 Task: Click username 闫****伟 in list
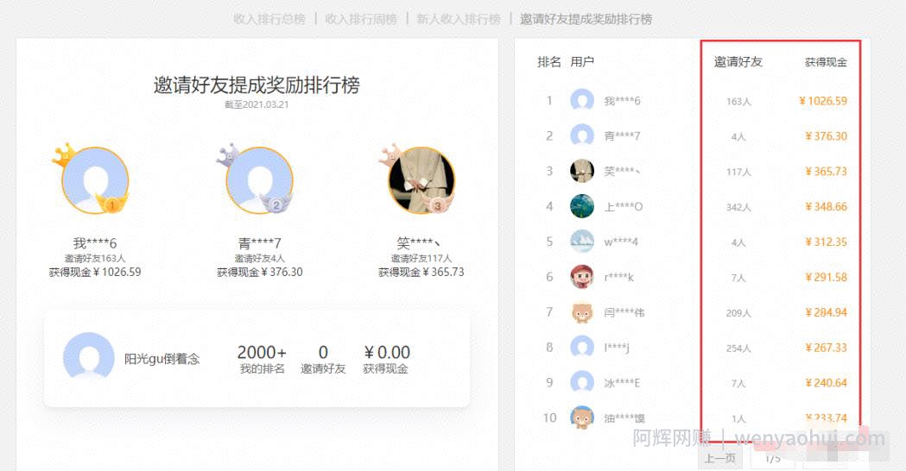click(x=624, y=313)
